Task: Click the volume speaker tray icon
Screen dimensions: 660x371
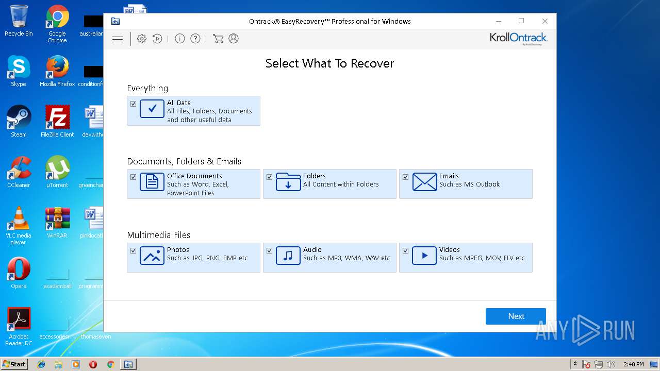Action: tap(610, 364)
